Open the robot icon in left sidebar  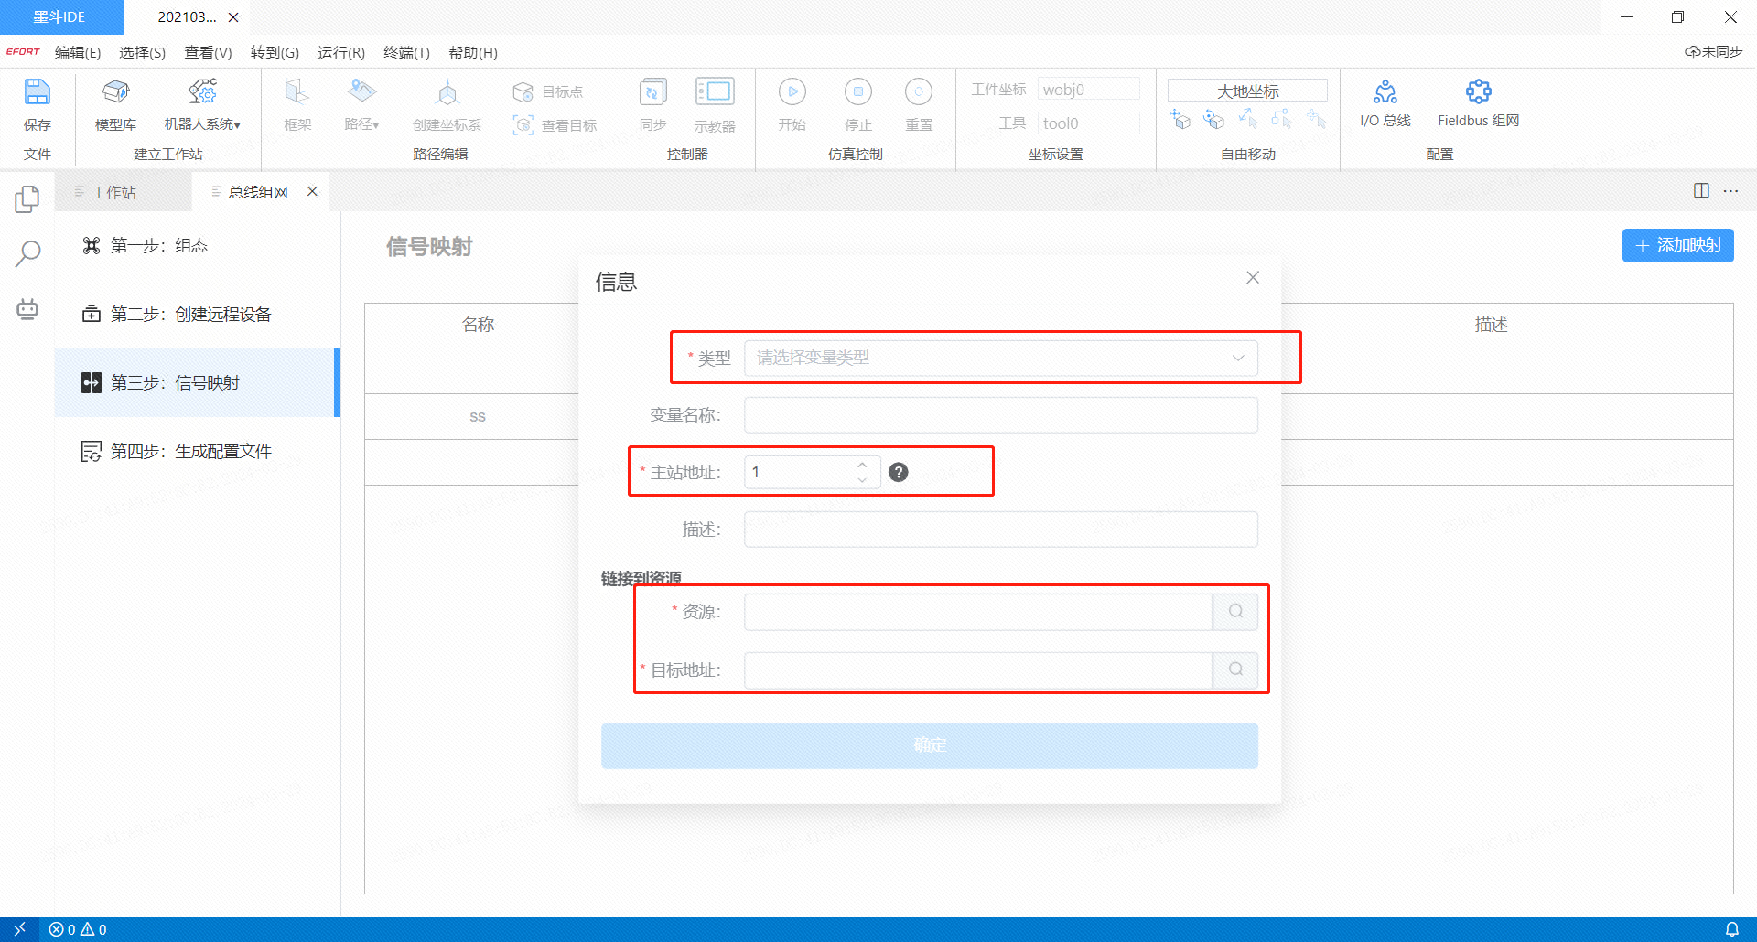(x=27, y=309)
